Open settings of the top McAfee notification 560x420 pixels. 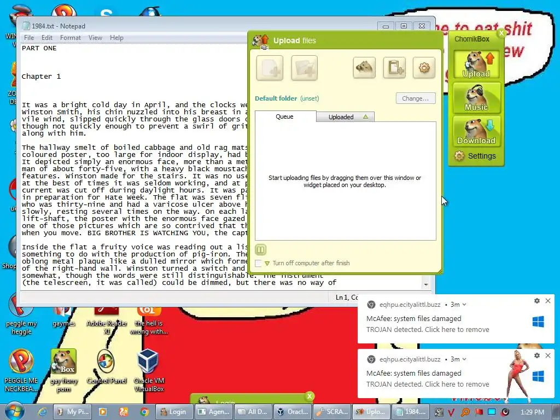pyautogui.click(x=537, y=301)
